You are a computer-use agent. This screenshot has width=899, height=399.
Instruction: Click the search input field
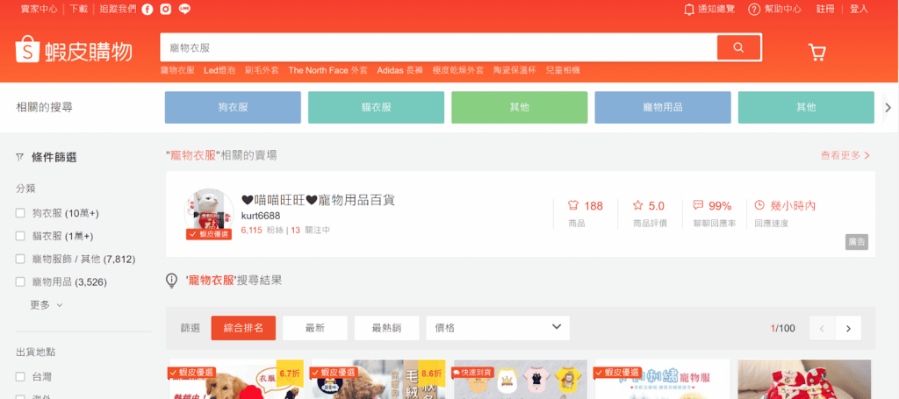[x=437, y=47]
